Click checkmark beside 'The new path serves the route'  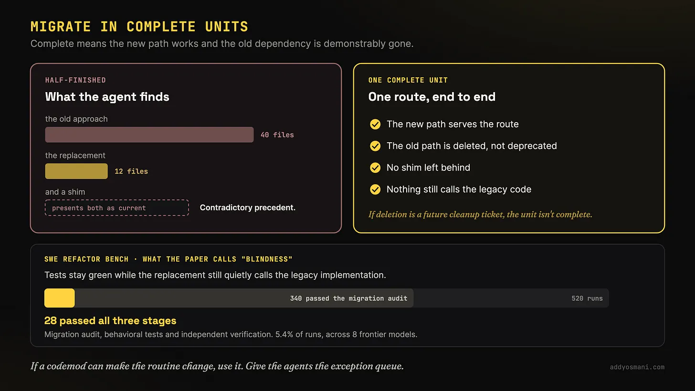pos(375,124)
